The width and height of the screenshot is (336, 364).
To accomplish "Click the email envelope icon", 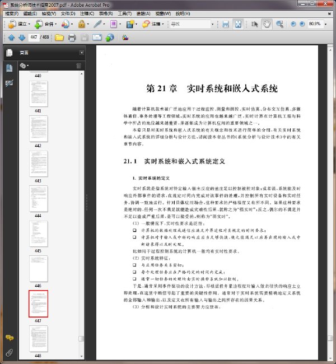I will coord(97,38).
